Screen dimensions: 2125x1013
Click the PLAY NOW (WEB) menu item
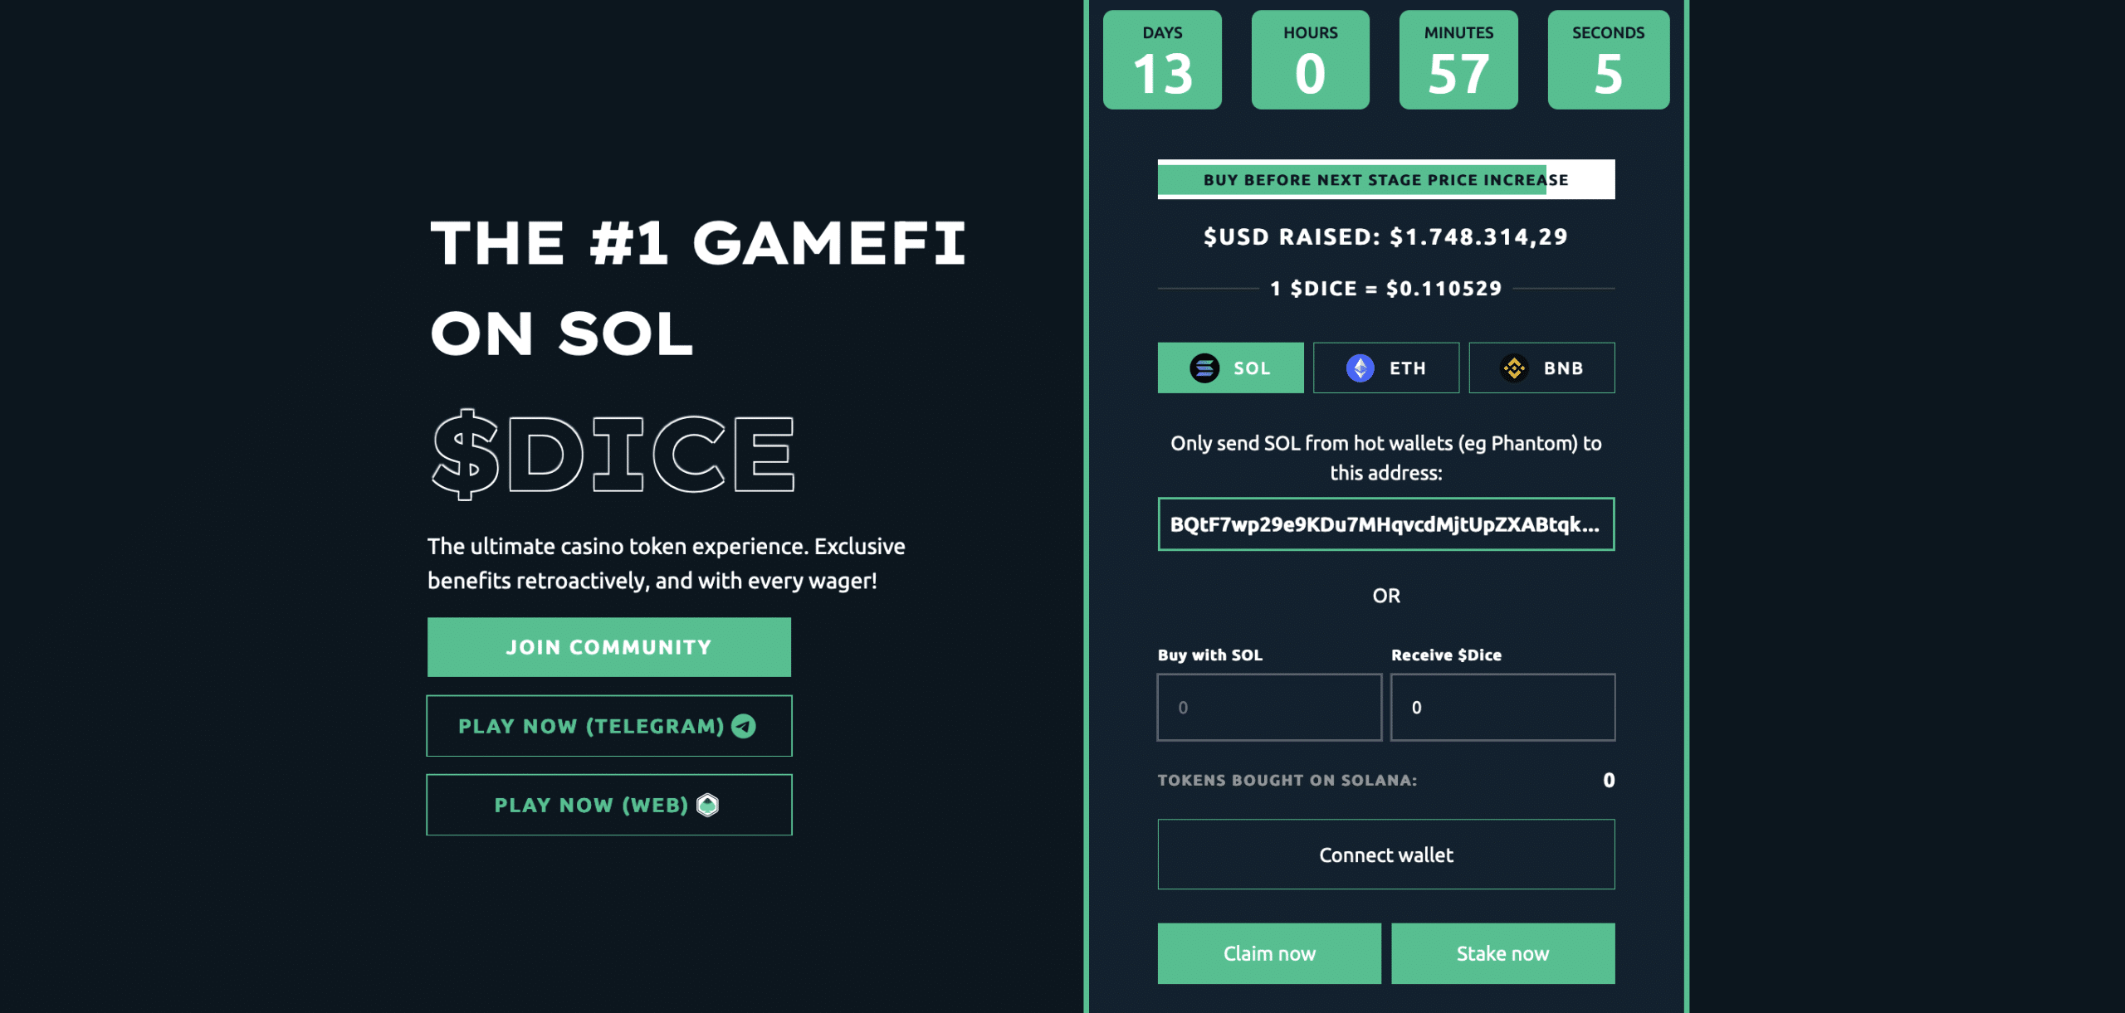[608, 805]
